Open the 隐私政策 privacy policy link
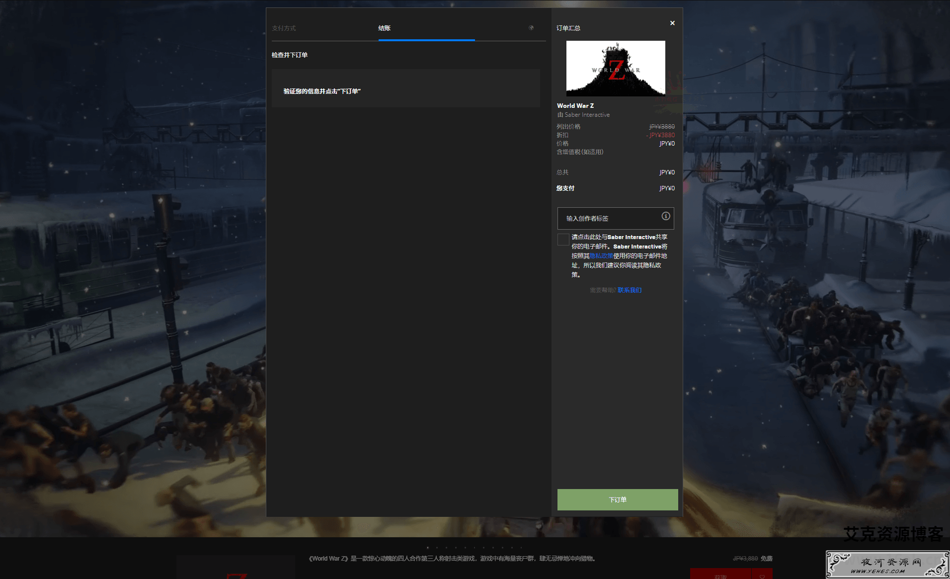950x579 pixels. [601, 256]
